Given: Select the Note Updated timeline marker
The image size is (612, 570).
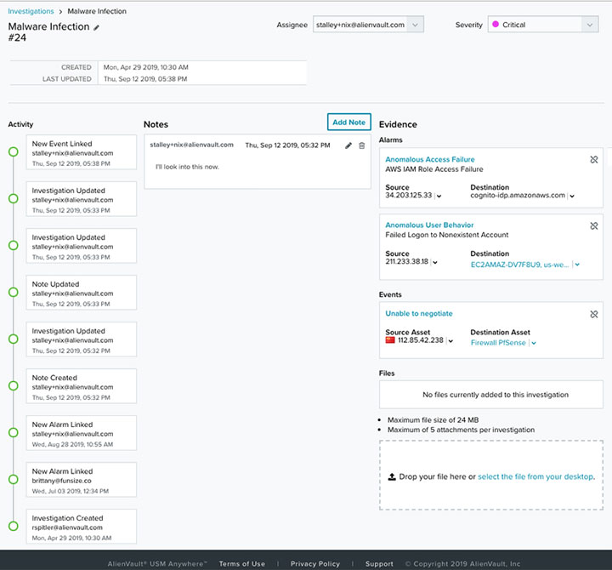Looking at the screenshot, I should tap(14, 292).
